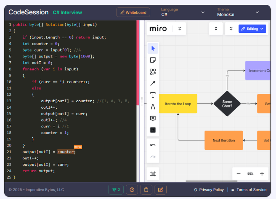
Task: Click 'foreach (var i in input)' line
Action: click(50, 69)
